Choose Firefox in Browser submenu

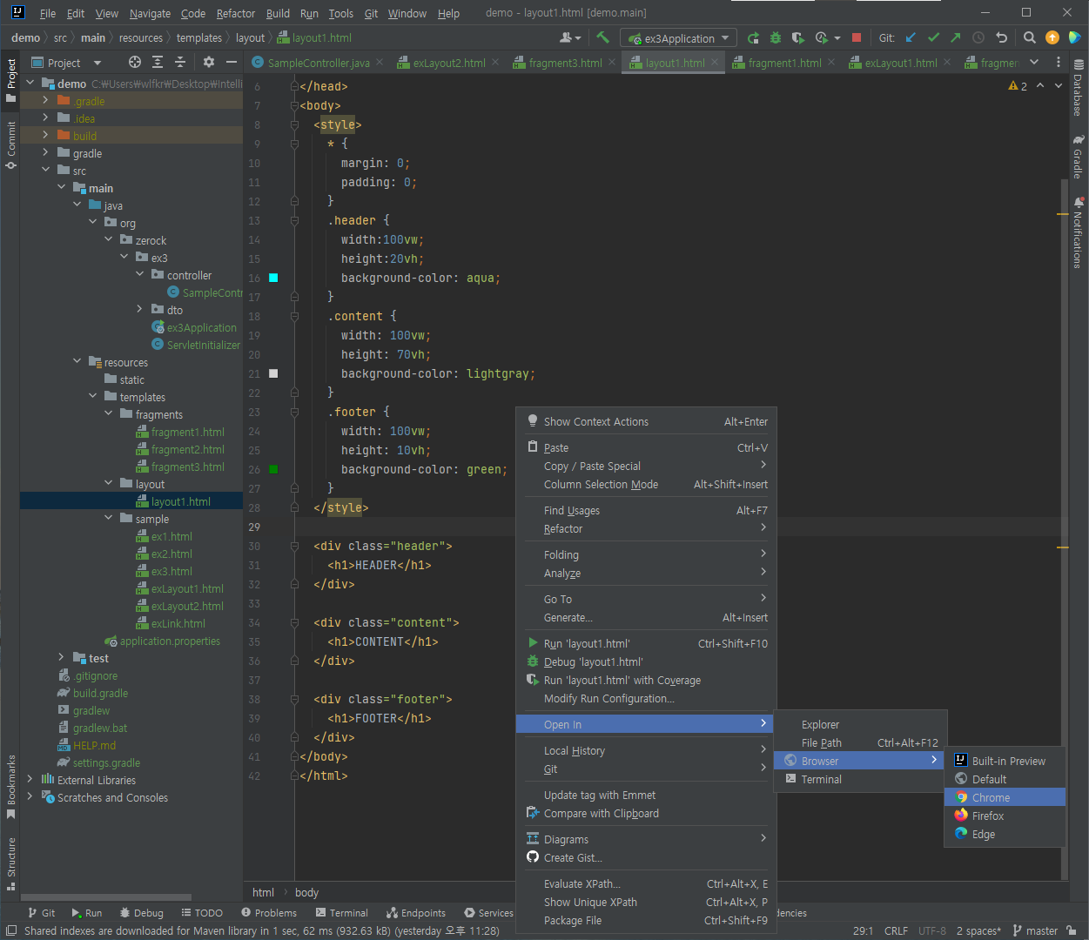1005,816
